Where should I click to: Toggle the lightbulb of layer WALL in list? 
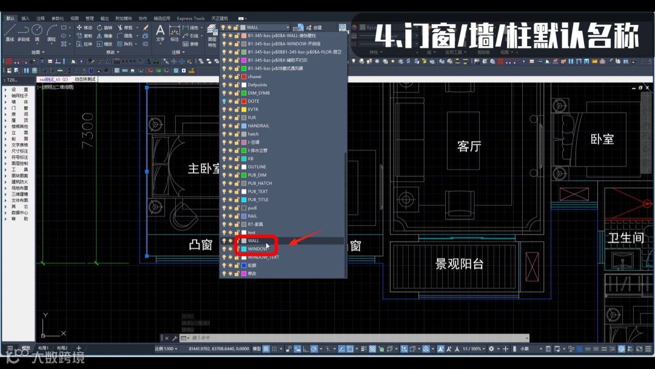[x=224, y=241]
